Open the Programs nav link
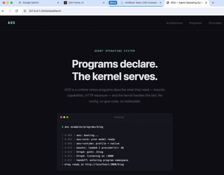This screenshot has height=175, width=224. (196, 23)
